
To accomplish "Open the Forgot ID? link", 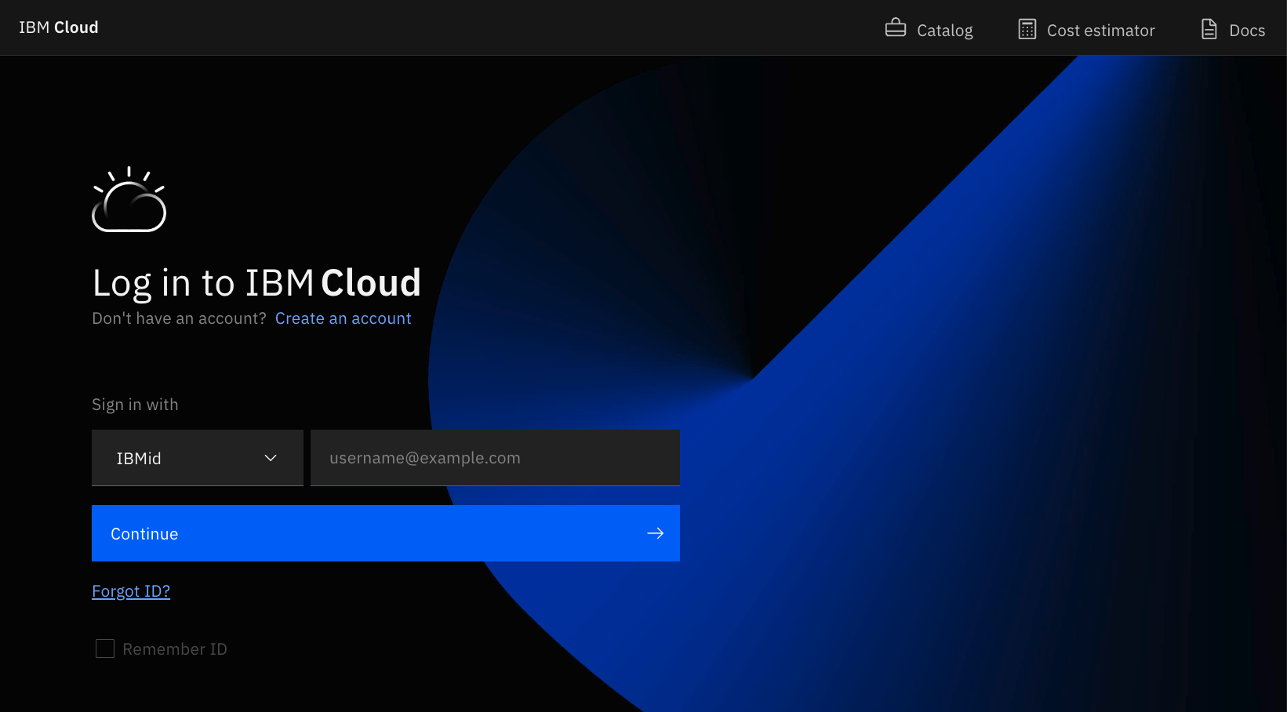I will click(x=131, y=591).
